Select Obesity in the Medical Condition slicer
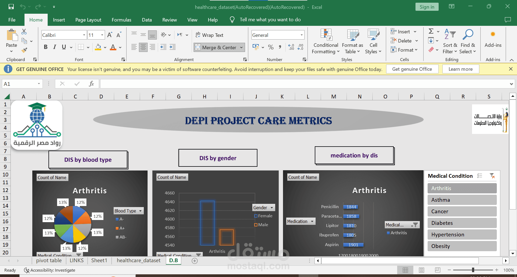 point(462,246)
